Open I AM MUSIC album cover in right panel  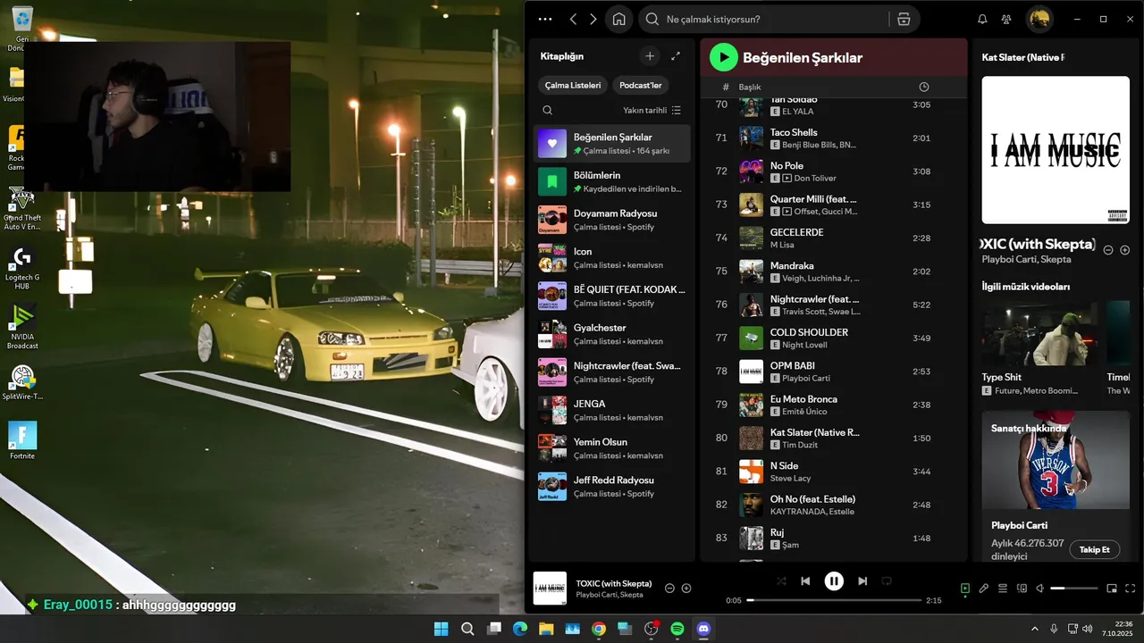[1056, 149]
